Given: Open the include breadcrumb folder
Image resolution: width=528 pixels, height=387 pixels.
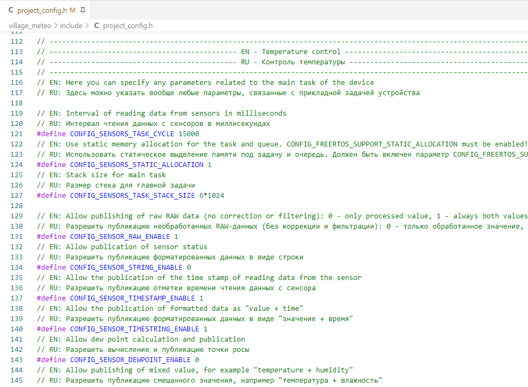Looking at the screenshot, I should pos(71,25).
